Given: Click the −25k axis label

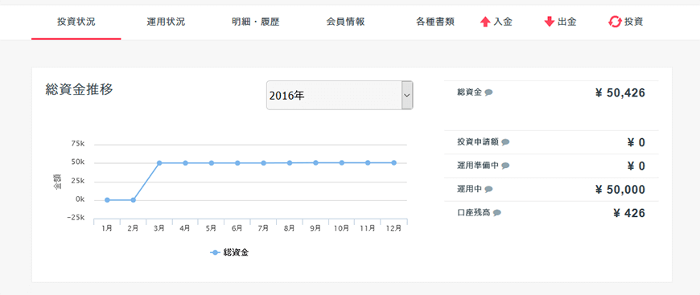Looking at the screenshot, I should 76,217.
